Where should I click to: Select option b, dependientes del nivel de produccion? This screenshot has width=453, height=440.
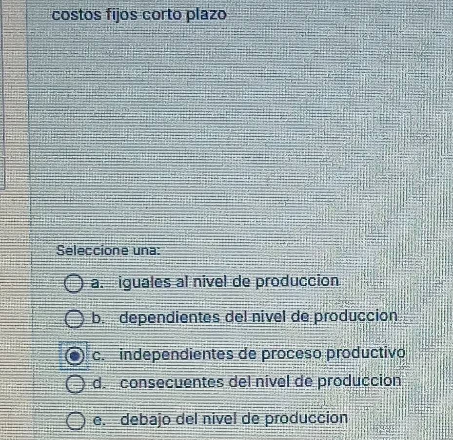[x=74, y=318]
